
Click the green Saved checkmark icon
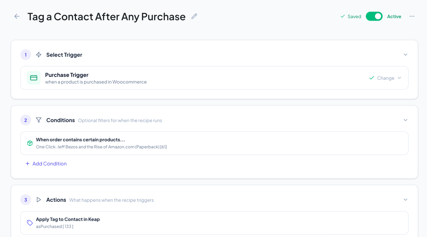[x=342, y=16]
